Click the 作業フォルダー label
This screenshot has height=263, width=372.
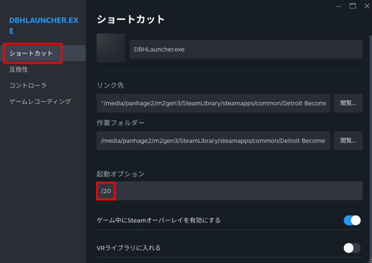[121, 123]
